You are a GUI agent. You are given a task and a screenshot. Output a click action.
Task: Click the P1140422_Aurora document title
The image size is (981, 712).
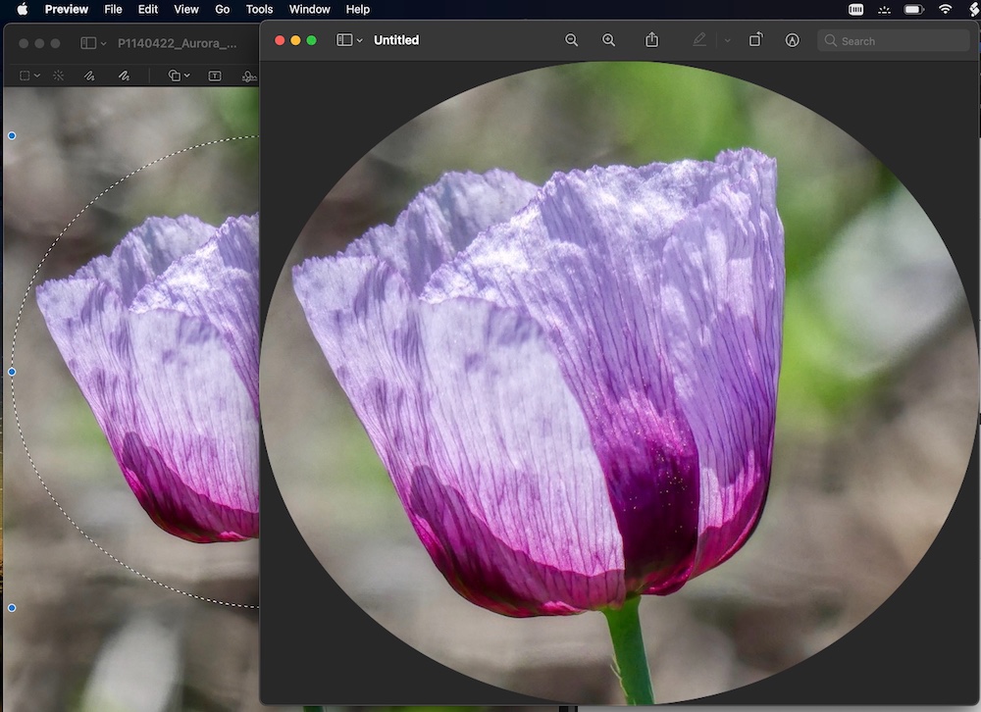click(x=177, y=43)
